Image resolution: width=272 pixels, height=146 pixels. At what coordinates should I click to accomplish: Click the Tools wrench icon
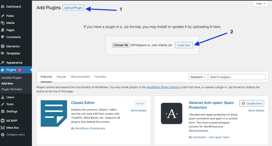pyautogui.click(x=3, y=104)
